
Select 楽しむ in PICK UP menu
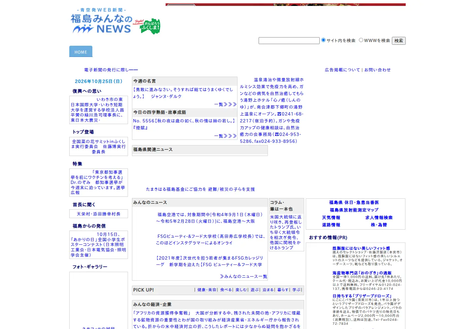click(x=241, y=290)
